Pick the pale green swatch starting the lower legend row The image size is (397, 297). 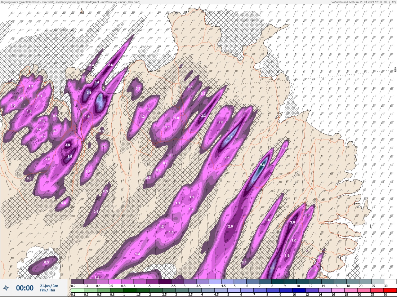(78, 290)
